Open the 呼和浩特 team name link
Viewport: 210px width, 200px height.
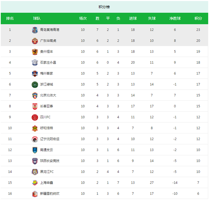point(47,128)
